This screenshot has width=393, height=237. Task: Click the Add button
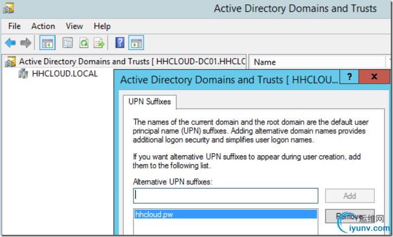pyautogui.click(x=350, y=196)
